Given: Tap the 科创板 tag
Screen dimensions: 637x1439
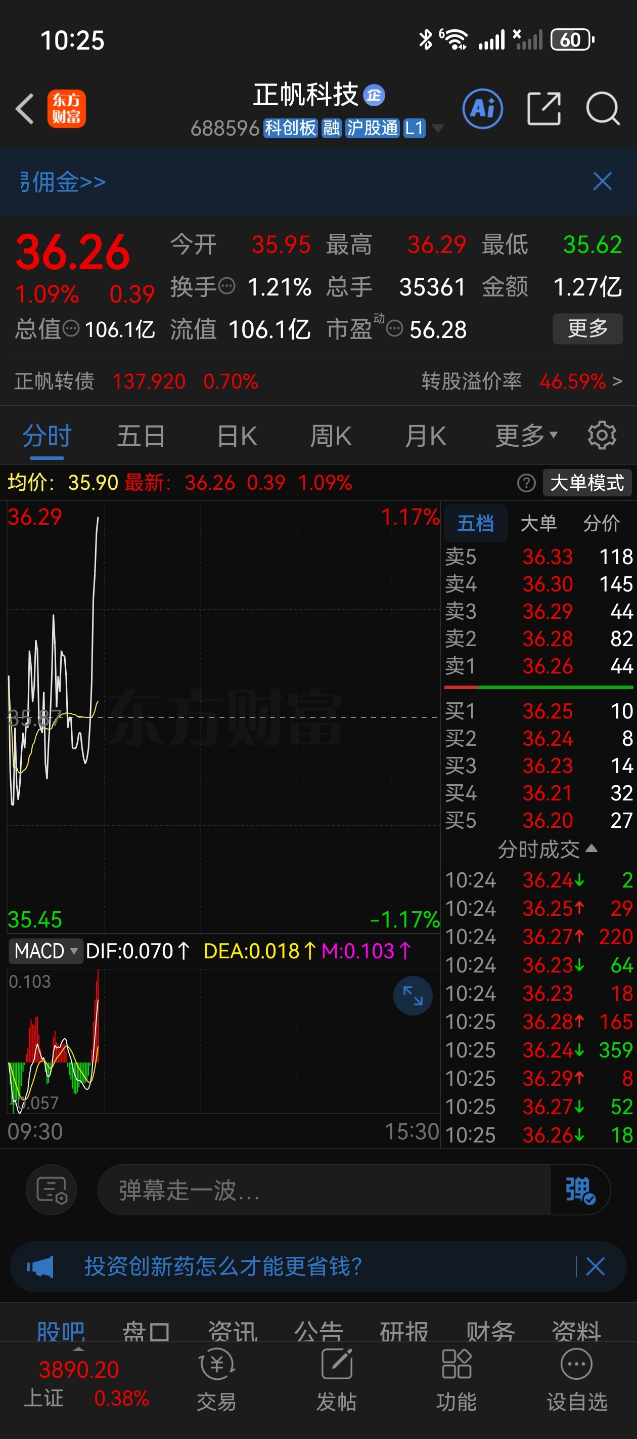Looking at the screenshot, I should coord(290,129).
